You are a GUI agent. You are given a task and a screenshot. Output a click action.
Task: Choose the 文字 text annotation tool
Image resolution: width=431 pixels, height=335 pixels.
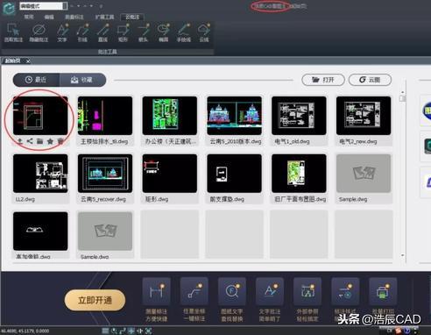tap(62, 32)
